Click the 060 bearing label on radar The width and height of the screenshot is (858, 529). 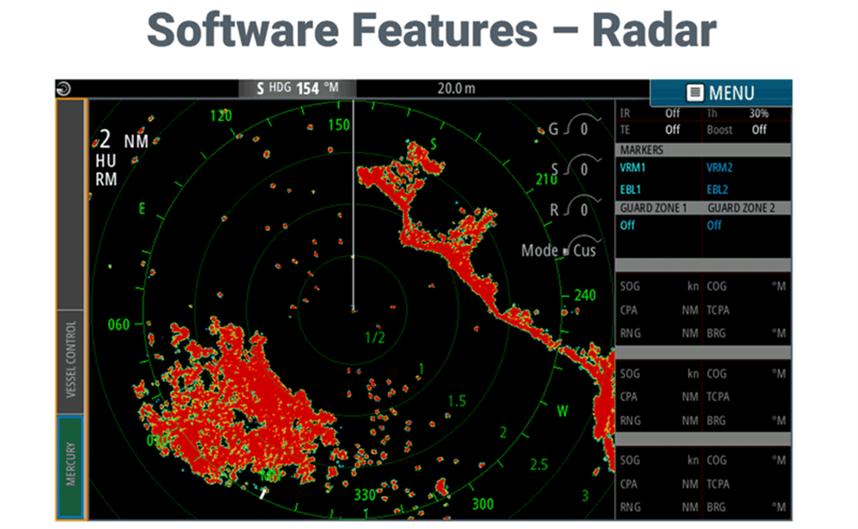coord(118,325)
